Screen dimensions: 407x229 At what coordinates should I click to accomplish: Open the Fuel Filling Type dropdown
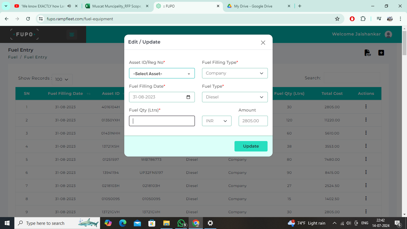pyautogui.click(x=235, y=73)
